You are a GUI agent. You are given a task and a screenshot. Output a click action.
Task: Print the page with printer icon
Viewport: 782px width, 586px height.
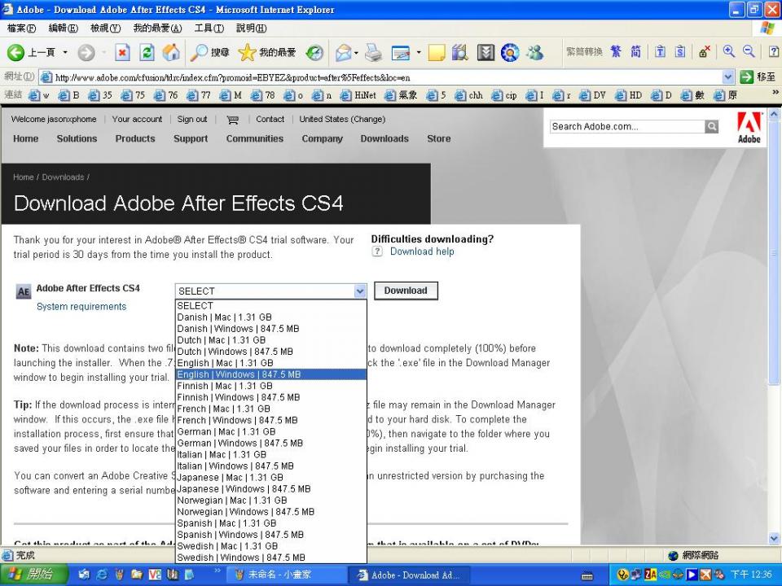click(373, 52)
